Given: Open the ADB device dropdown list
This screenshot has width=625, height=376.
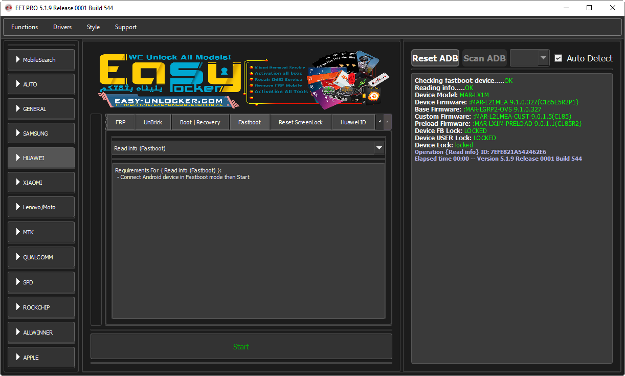Looking at the screenshot, I should pyautogui.click(x=529, y=58).
